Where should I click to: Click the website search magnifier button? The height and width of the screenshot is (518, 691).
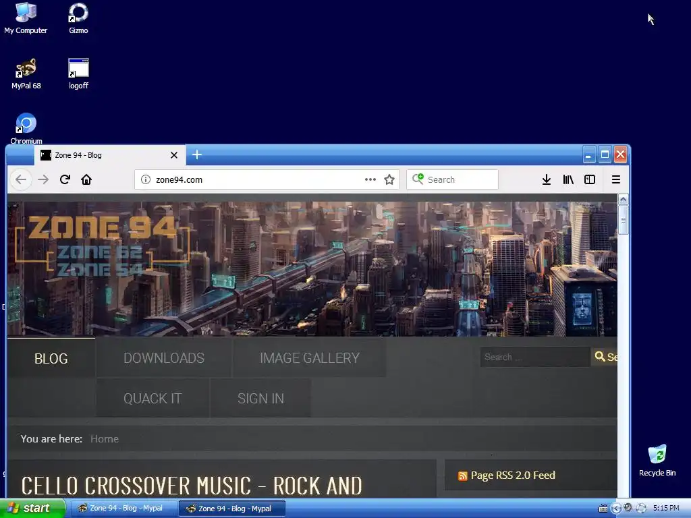click(605, 357)
